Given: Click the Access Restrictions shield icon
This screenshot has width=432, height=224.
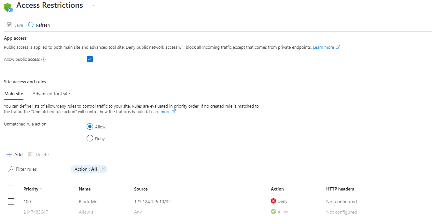Looking at the screenshot, I should click(8, 7).
